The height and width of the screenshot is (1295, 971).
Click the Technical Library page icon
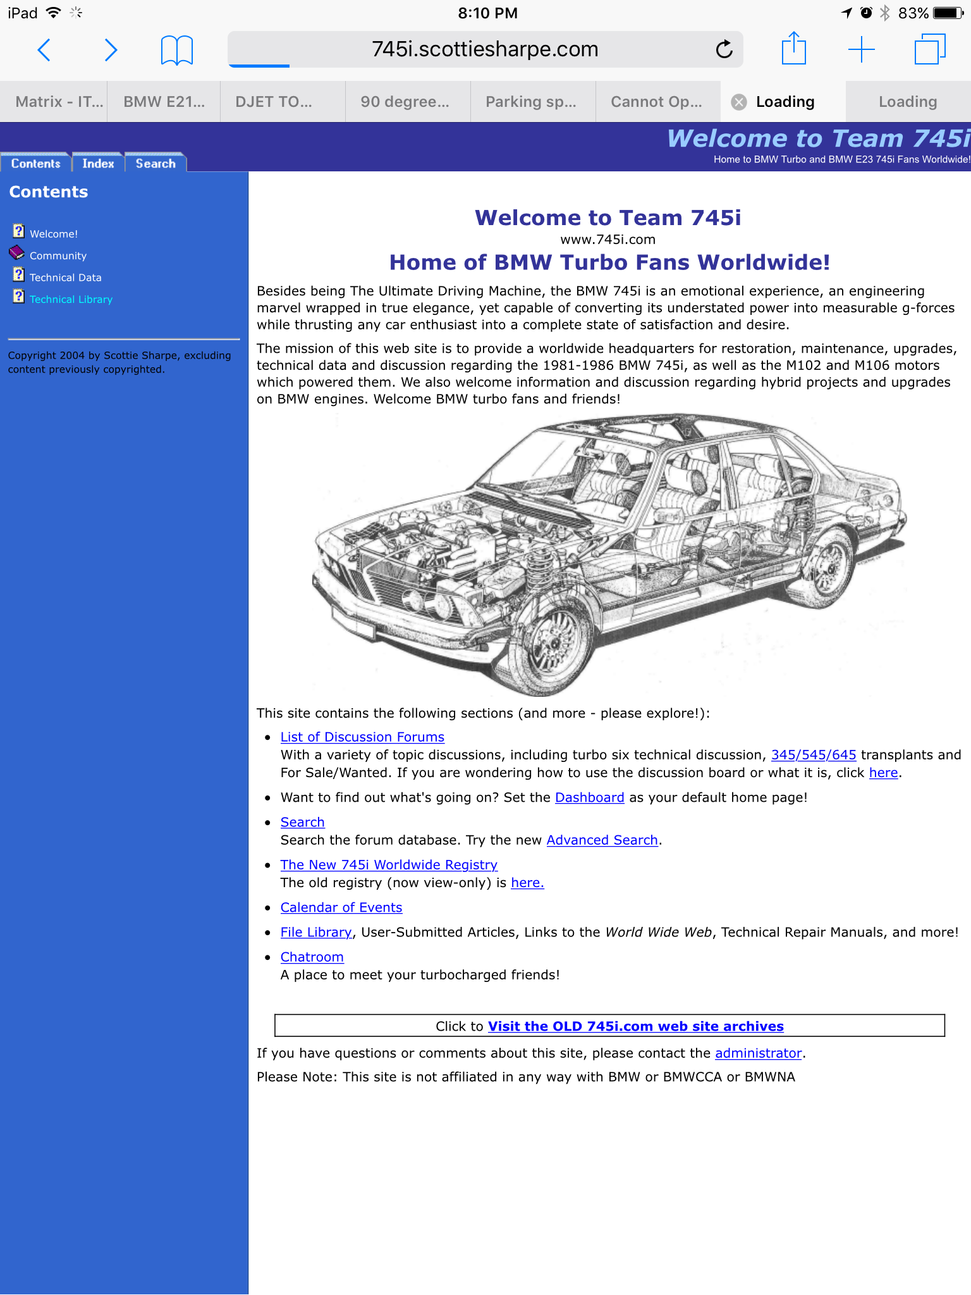click(18, 296)
